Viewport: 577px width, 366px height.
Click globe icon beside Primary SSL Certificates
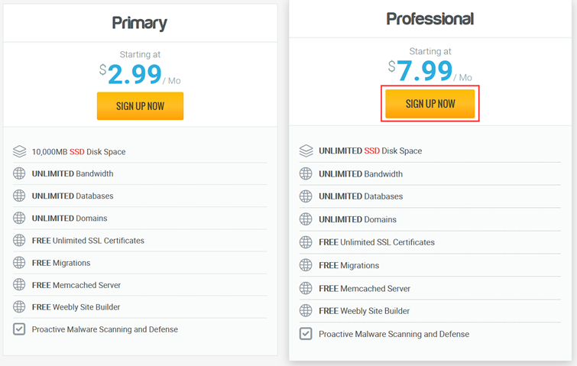click(x=19, y=240)
